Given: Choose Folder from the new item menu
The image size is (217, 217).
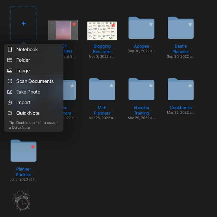Looking at the screenshot, I should point(34,60).
